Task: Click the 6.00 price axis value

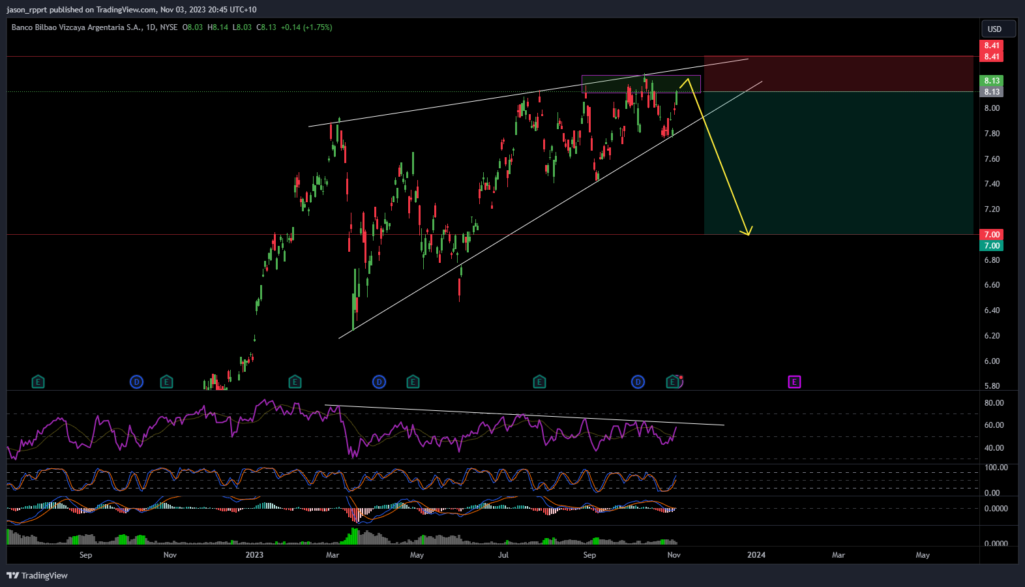Action: (x=992, y=361)
